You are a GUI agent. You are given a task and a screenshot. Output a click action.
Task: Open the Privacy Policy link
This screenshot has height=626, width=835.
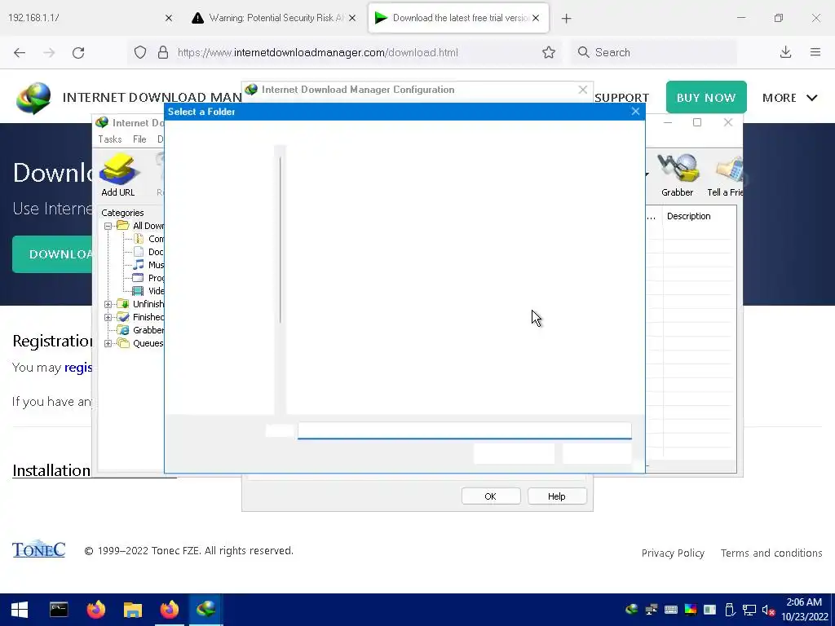click(673, 553)
